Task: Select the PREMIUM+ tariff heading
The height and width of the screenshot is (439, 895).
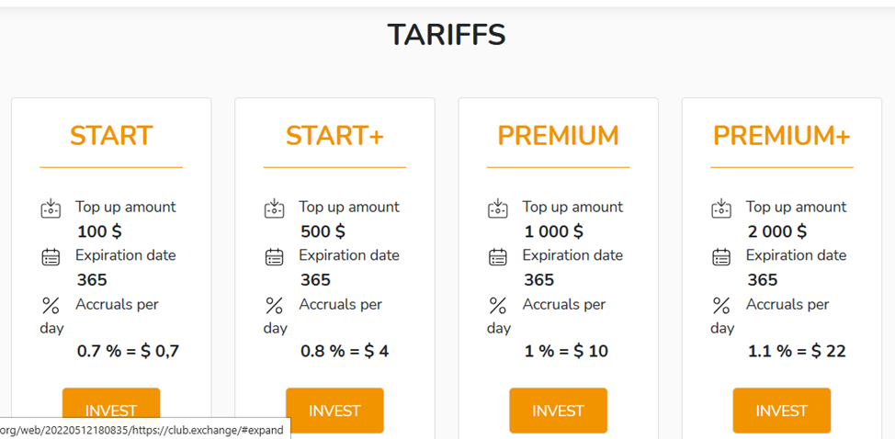Action: (x=781, y=136)
